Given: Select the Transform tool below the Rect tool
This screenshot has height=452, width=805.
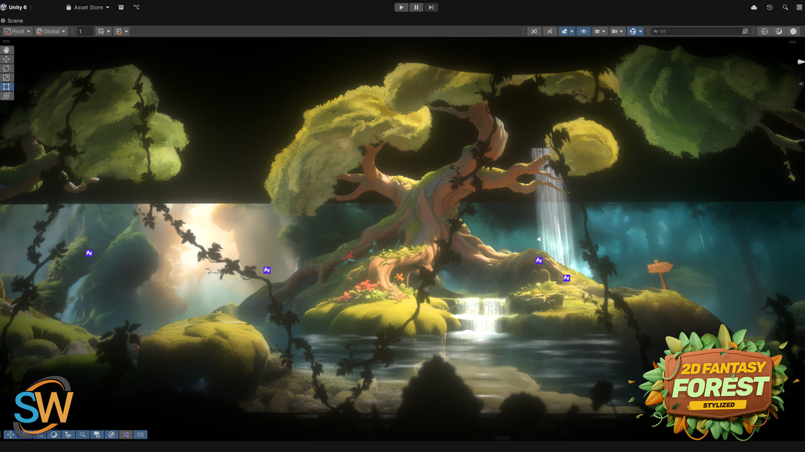Looking at the screenshot, I should tap(7, 96).
